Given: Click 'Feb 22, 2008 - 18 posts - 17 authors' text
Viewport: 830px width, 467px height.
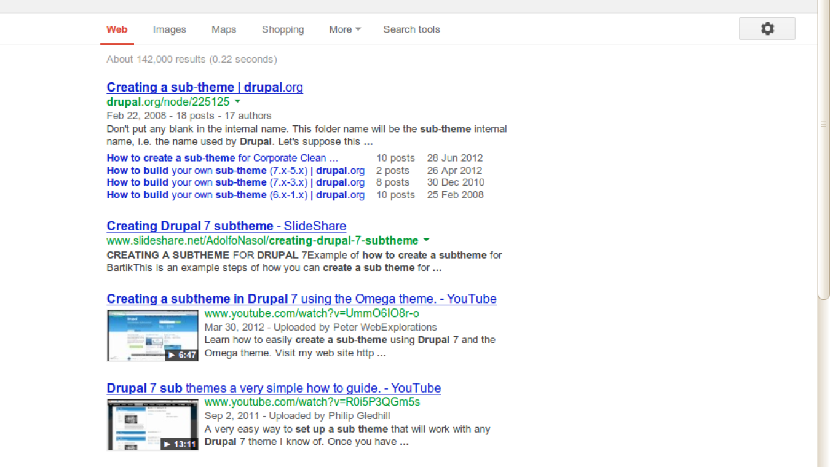Looking at the screenshot, I should (x=189, y=116).
